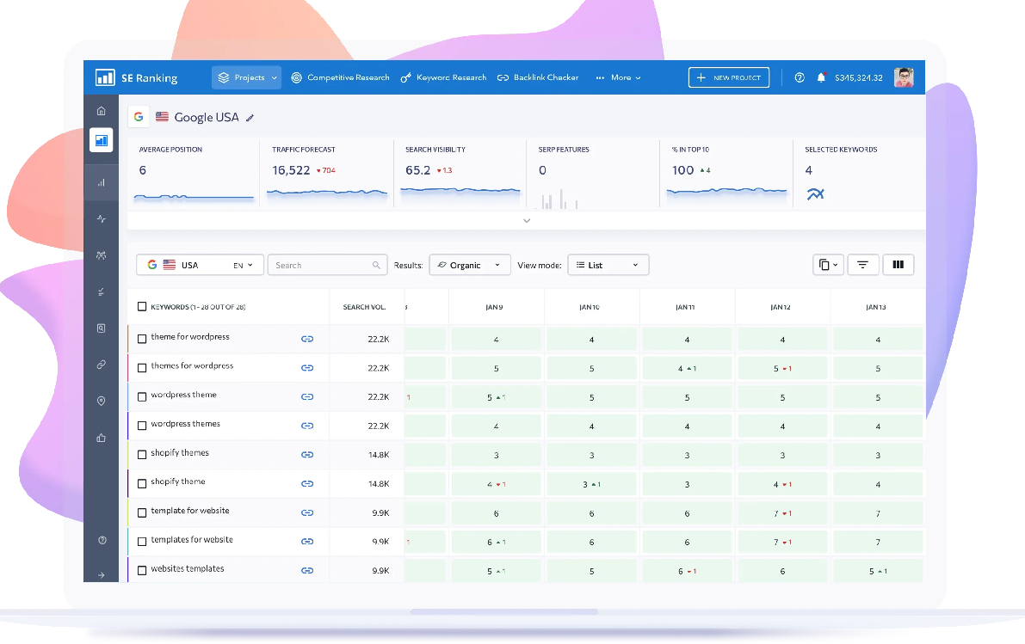1025x644 pixels.
Task: Open the location pin sidebar icon
Action: 102,402
